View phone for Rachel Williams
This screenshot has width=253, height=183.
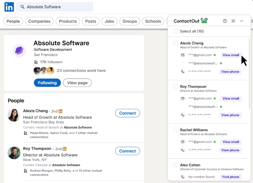coord(230,150)
